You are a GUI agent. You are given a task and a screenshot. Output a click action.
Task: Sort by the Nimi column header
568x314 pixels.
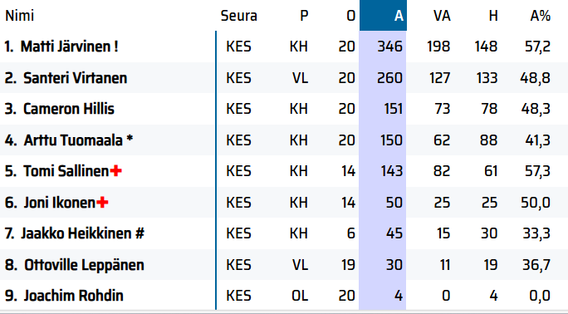(20, 16)
